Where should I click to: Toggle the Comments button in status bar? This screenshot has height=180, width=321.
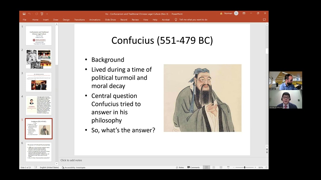[x=193, y=167]
